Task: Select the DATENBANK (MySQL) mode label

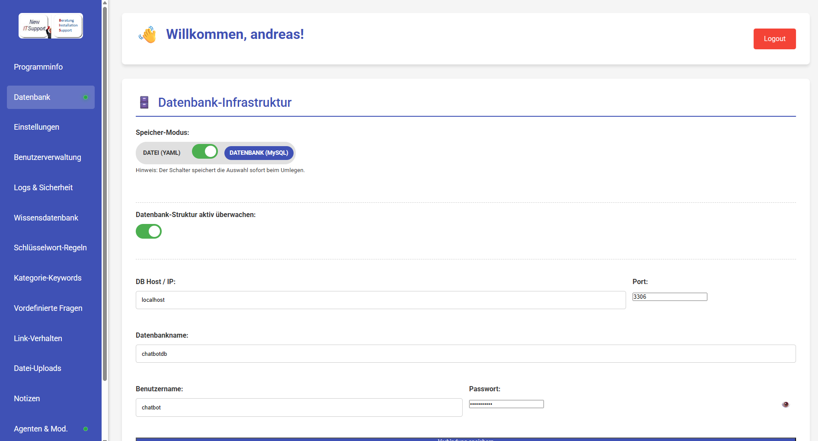Action: click(x=259, y=153)
